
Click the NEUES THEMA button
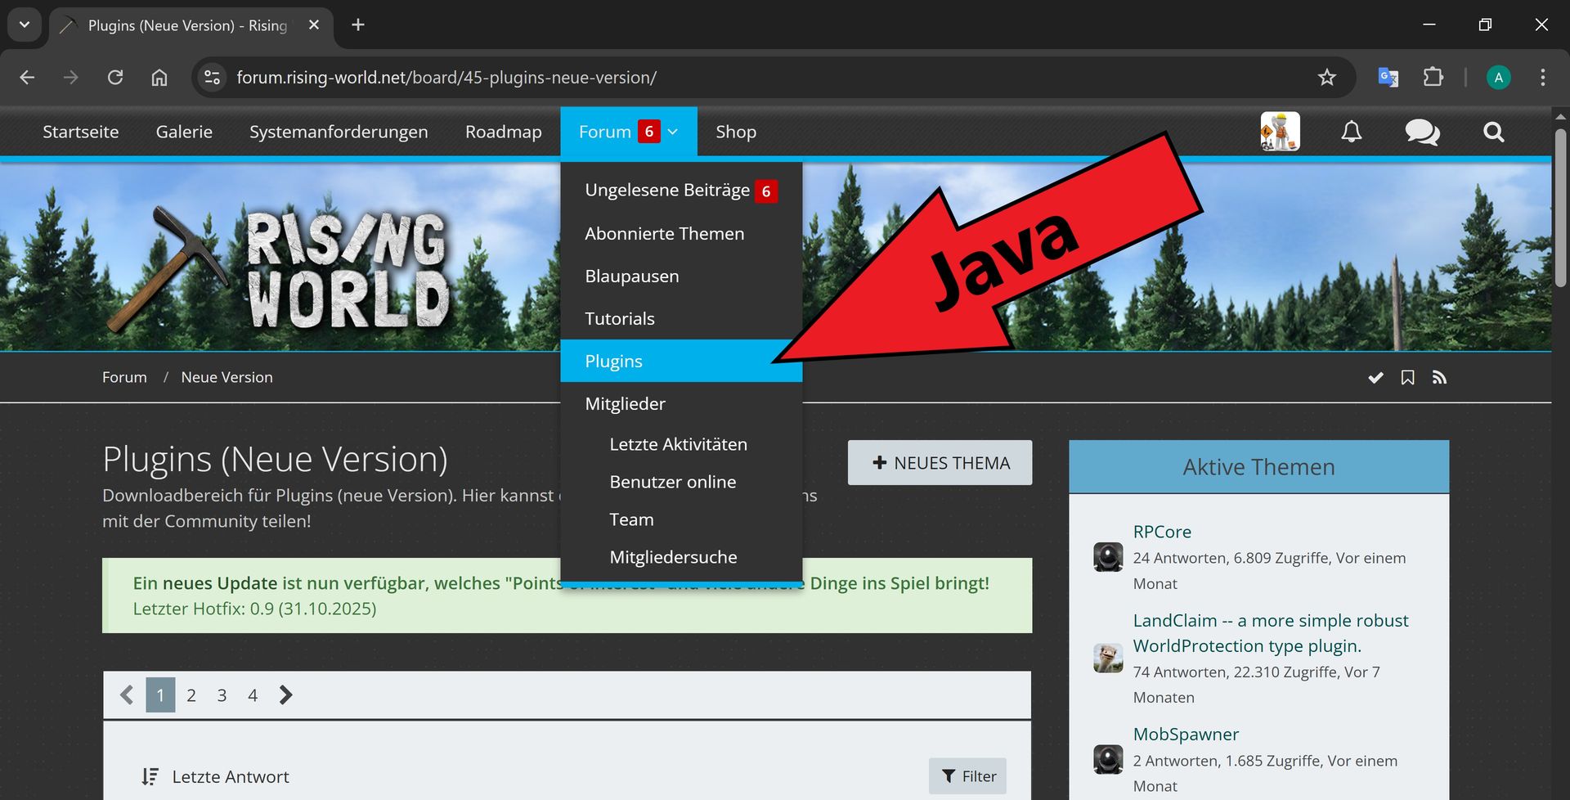940,463
